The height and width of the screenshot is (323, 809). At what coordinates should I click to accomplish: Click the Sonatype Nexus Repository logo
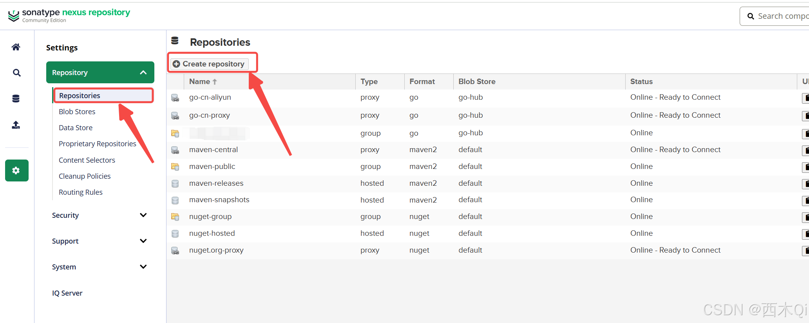click(69, 15)
